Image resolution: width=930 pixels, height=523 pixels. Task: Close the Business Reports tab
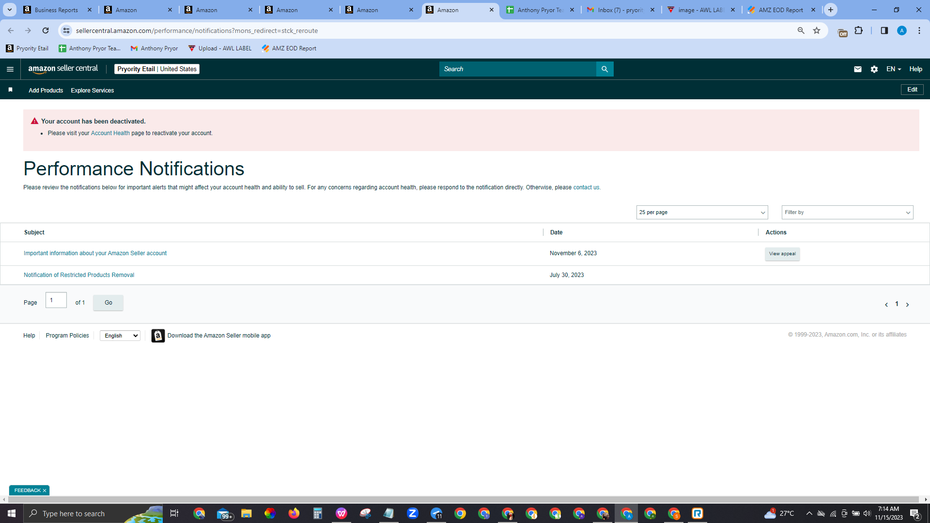[90, 10]
